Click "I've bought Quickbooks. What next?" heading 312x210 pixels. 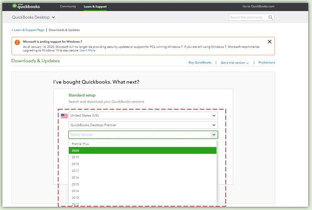96,82
